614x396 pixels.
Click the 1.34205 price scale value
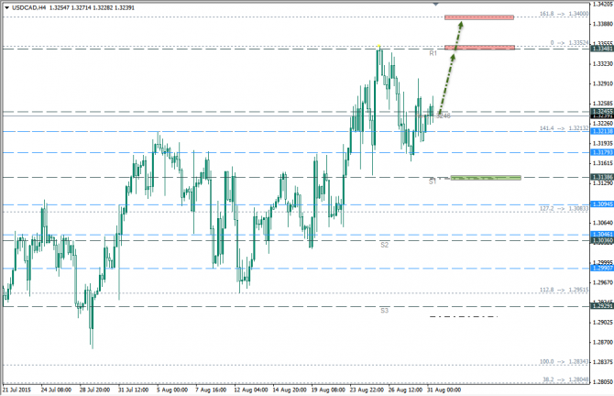603,4
